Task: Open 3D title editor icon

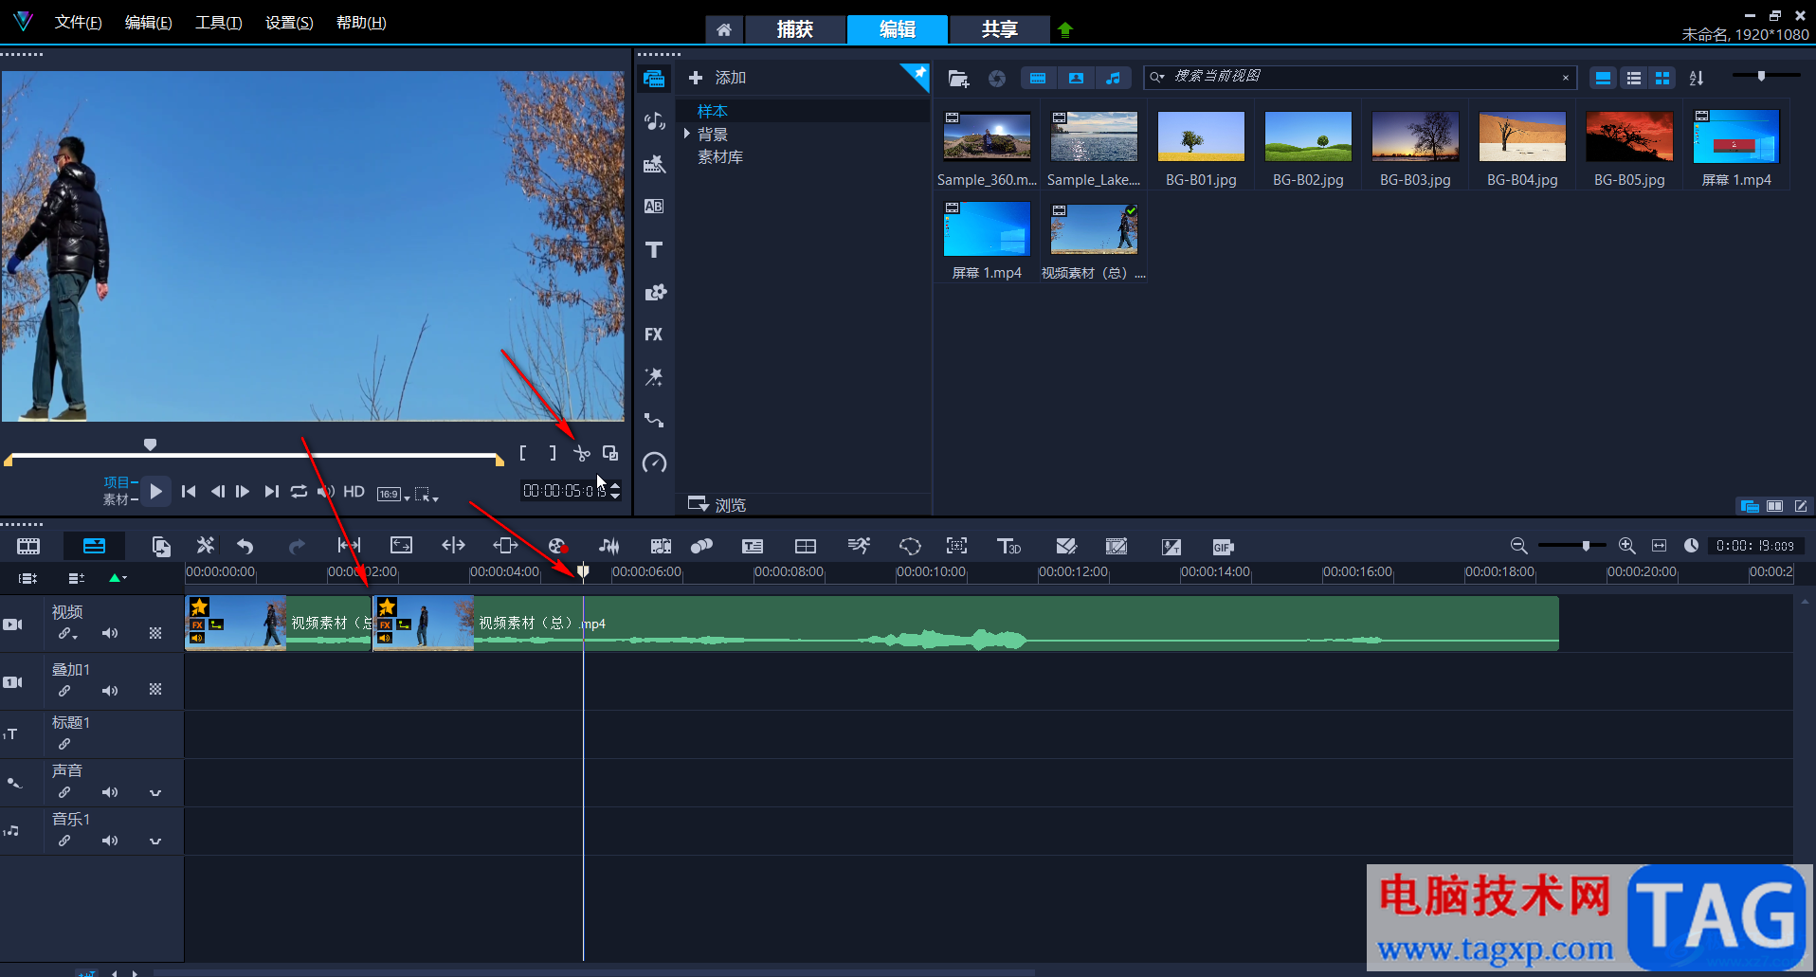Action: 1008,546
